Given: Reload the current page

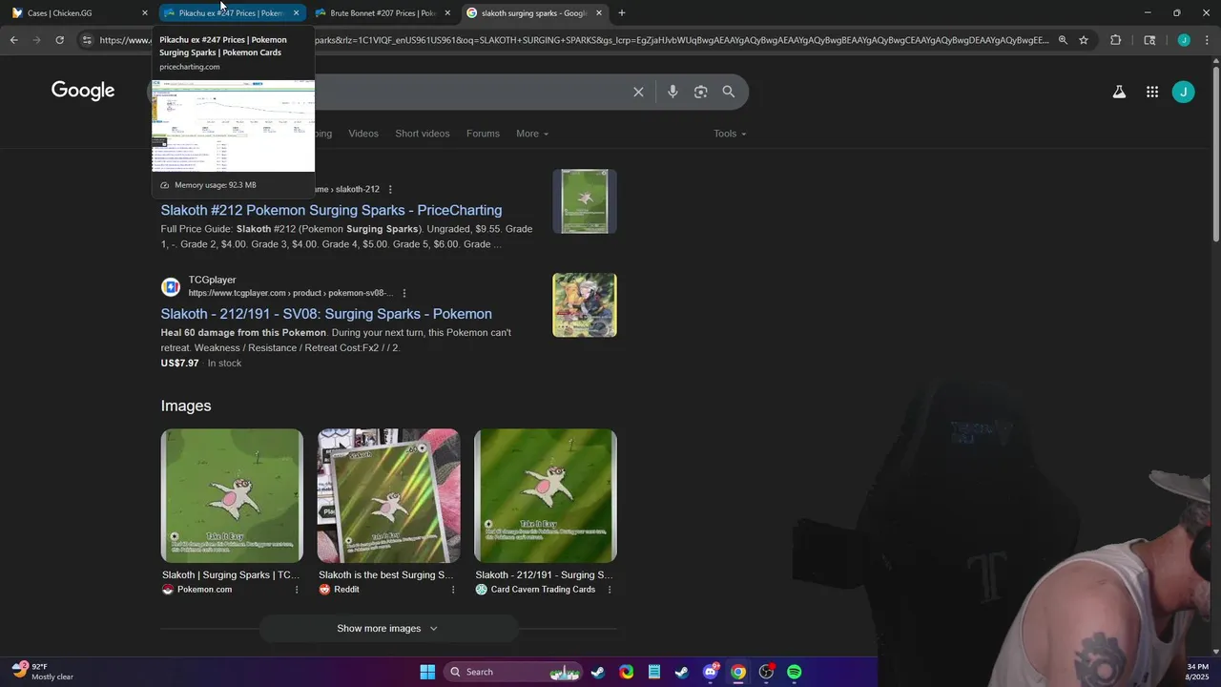Looking at the screenshot, I should [59, 40].
